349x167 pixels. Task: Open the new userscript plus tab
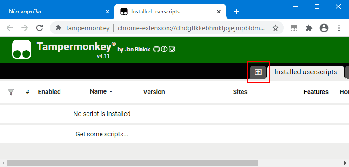[258, 72]
